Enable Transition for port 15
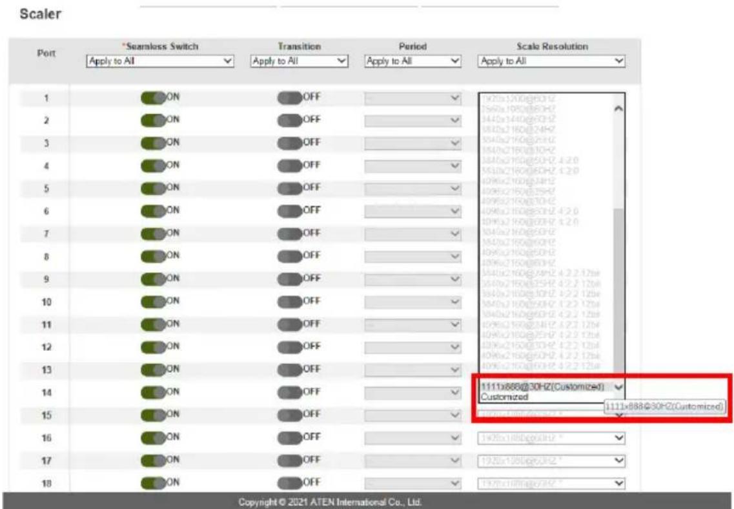Viewport: 734px width, 509px height. 290,415
